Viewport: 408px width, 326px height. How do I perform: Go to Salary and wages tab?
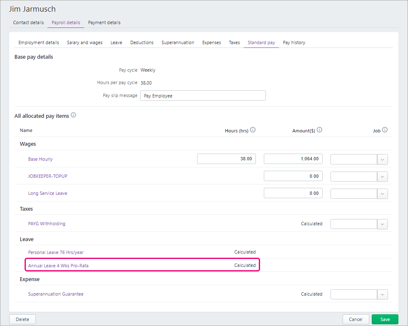click(85, 42)
